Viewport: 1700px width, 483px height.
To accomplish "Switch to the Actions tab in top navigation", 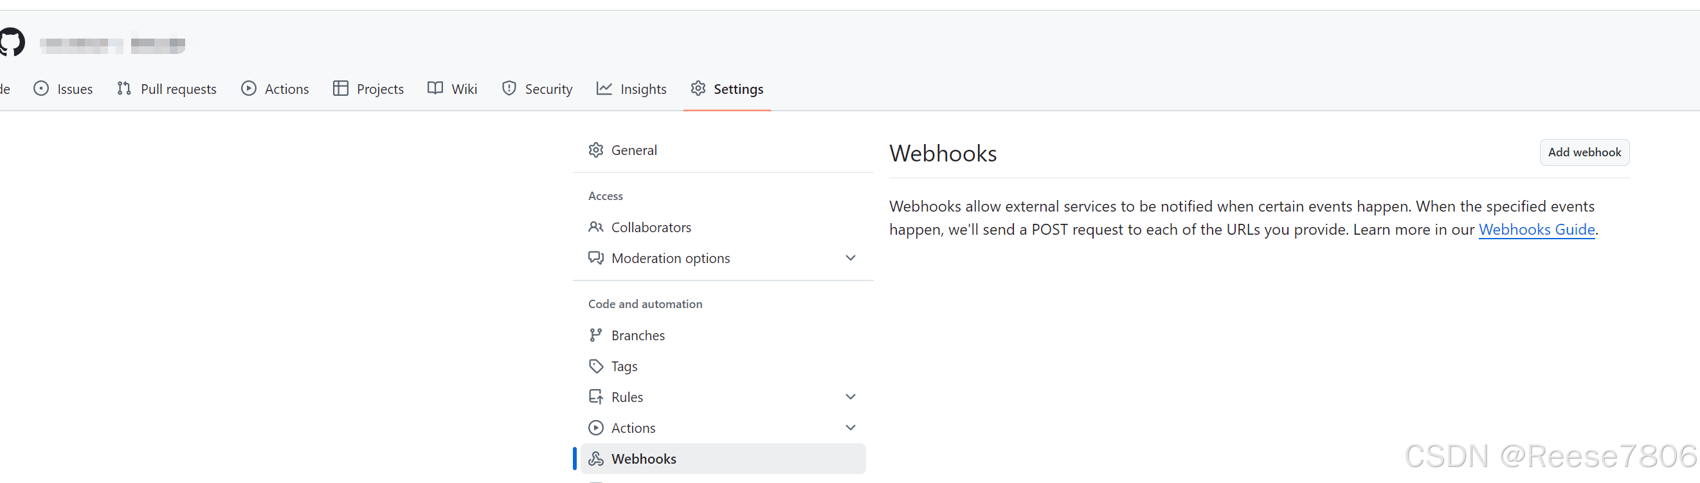I will [275, 89].
